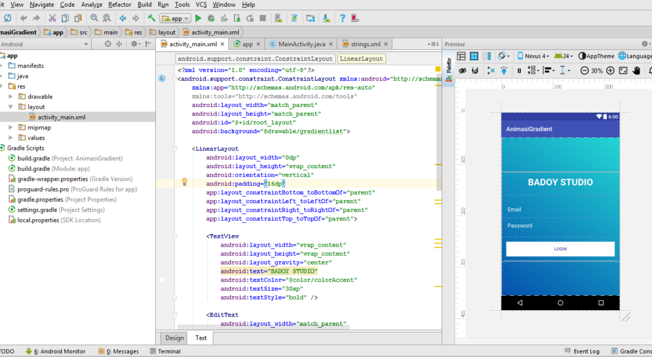The image size is (652, 357).
Task: Collapse the layout folder in project tree
Action: (x=10, y=107)
